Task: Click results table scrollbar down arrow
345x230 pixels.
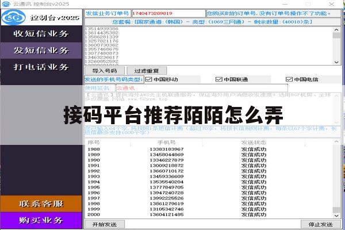Action: [x=336, y=216]
